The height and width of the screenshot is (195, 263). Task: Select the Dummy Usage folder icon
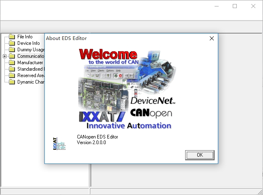pyautogui.click(x=12, y=50)
